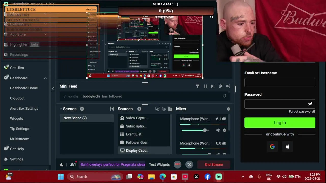
Task: Continue with Google sign-in icon
Action: [272, 147]
